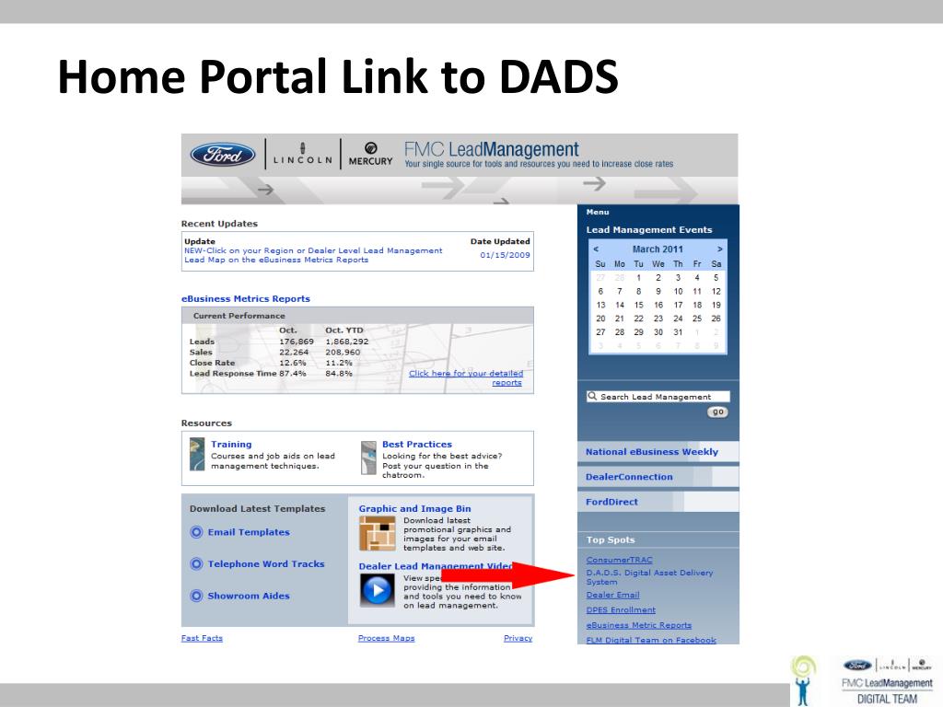This screenshot has height=707, width=943.
Task: Click the Close Rate 12.6% value
Action: 292,363
